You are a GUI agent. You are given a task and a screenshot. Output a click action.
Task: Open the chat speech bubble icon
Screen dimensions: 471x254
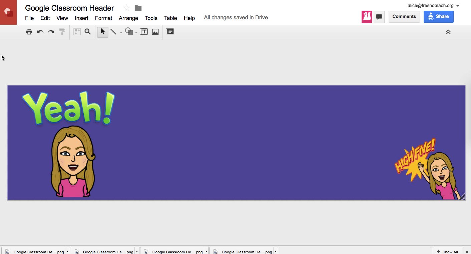click(379, 17)
